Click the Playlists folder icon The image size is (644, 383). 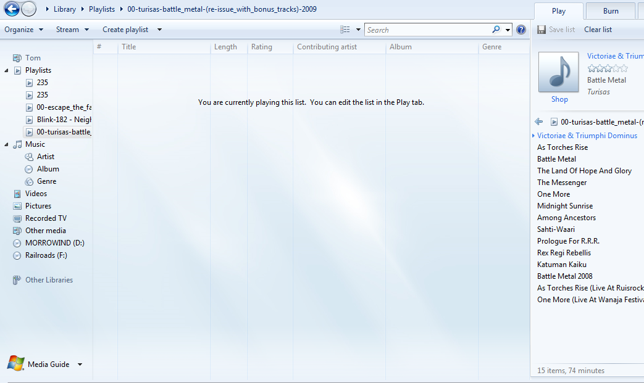pyautogui.click(x=18, y=70)
